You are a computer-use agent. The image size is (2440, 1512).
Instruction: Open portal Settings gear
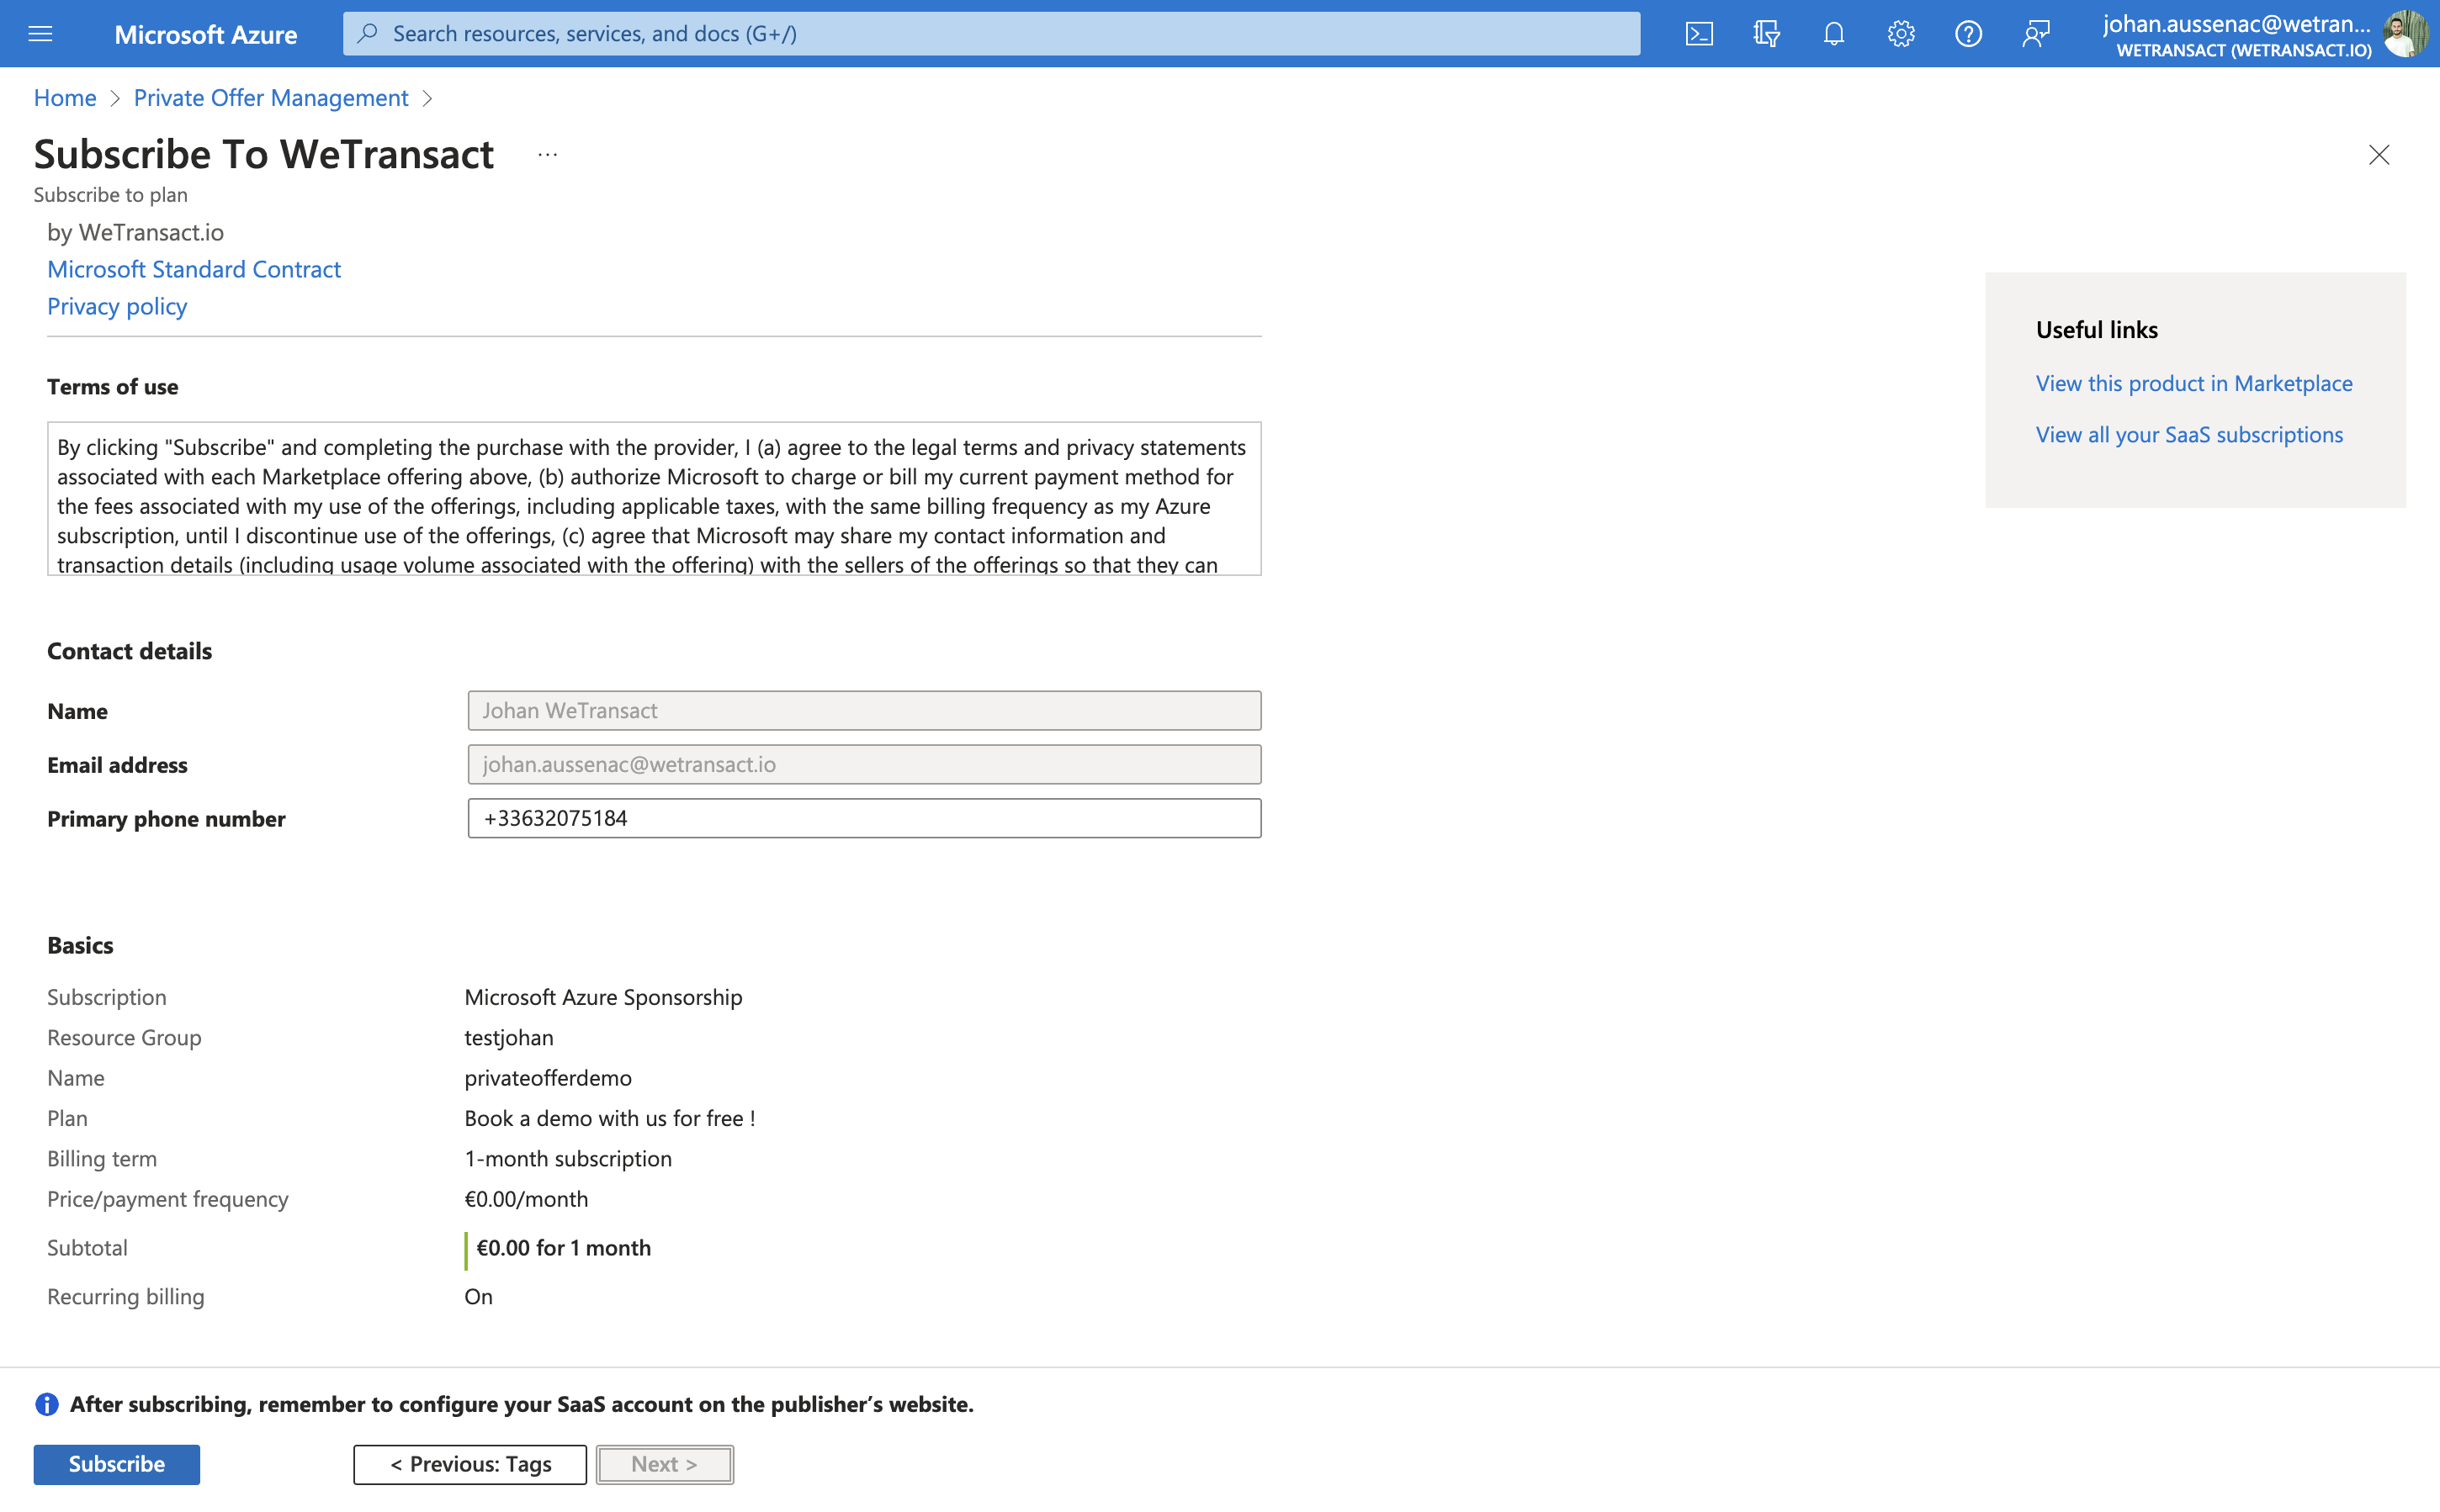click(1901, 34)
